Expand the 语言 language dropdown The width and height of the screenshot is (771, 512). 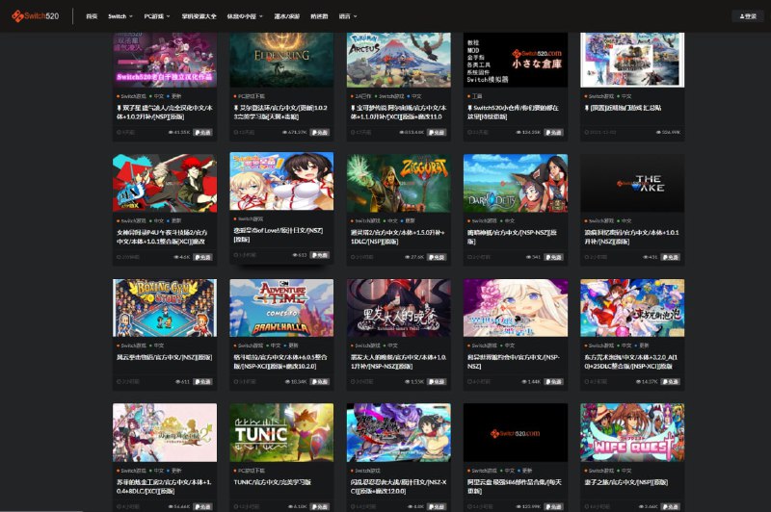346,16
